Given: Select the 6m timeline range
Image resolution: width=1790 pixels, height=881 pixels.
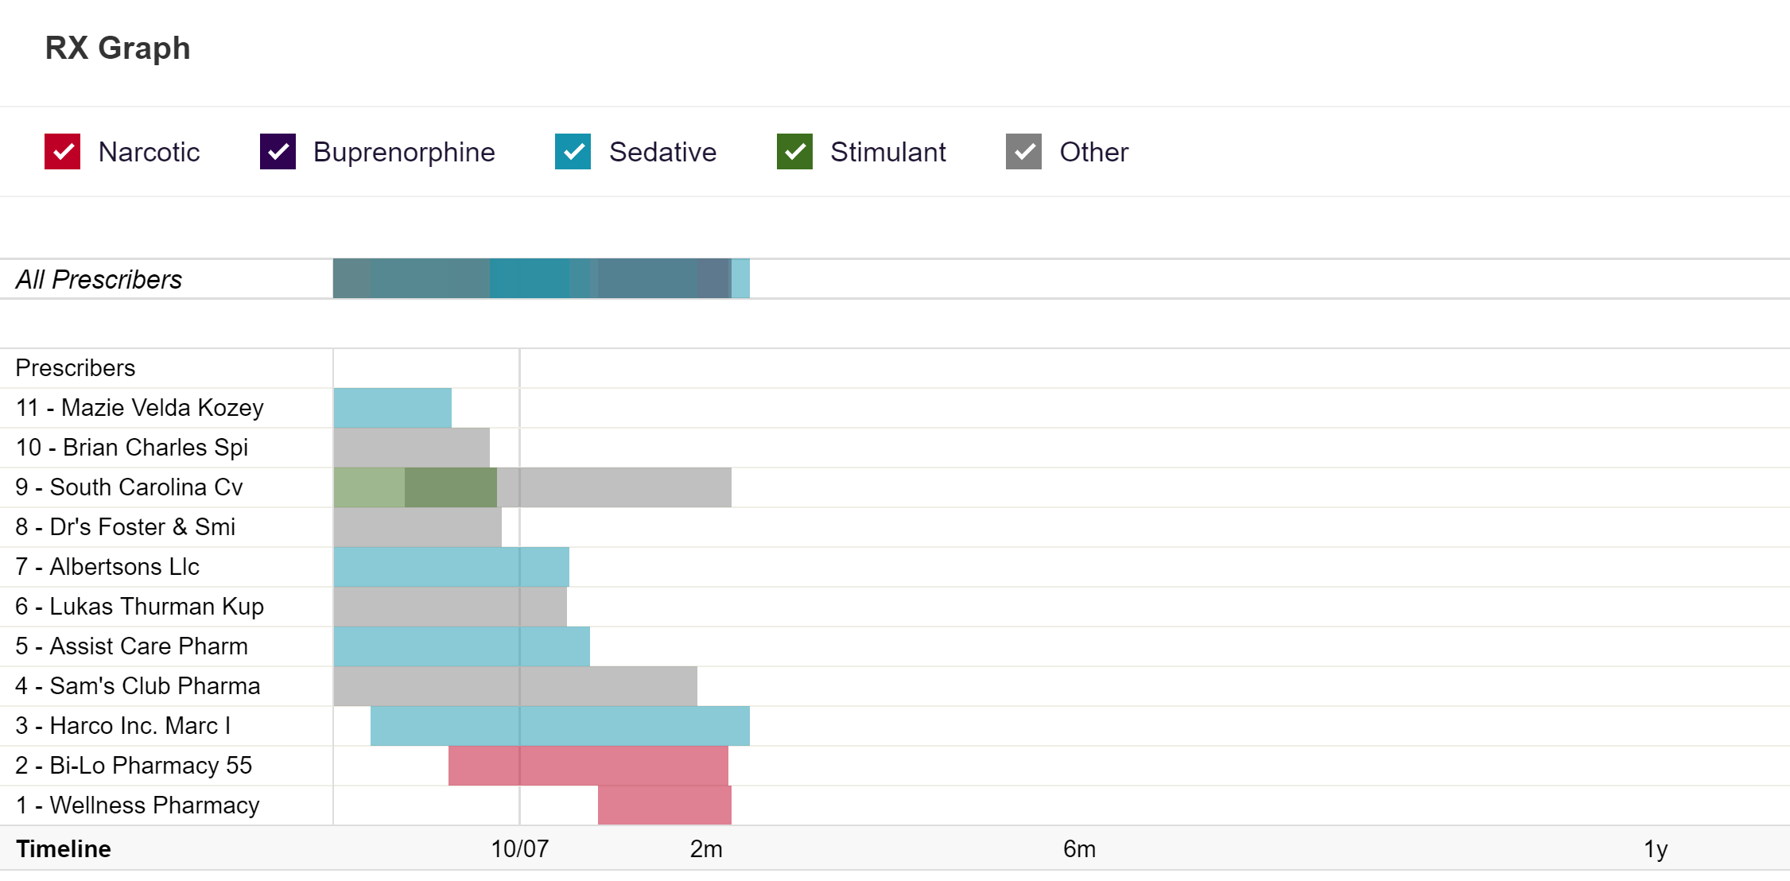Looking at the screenshot, I should point(1079,849).
